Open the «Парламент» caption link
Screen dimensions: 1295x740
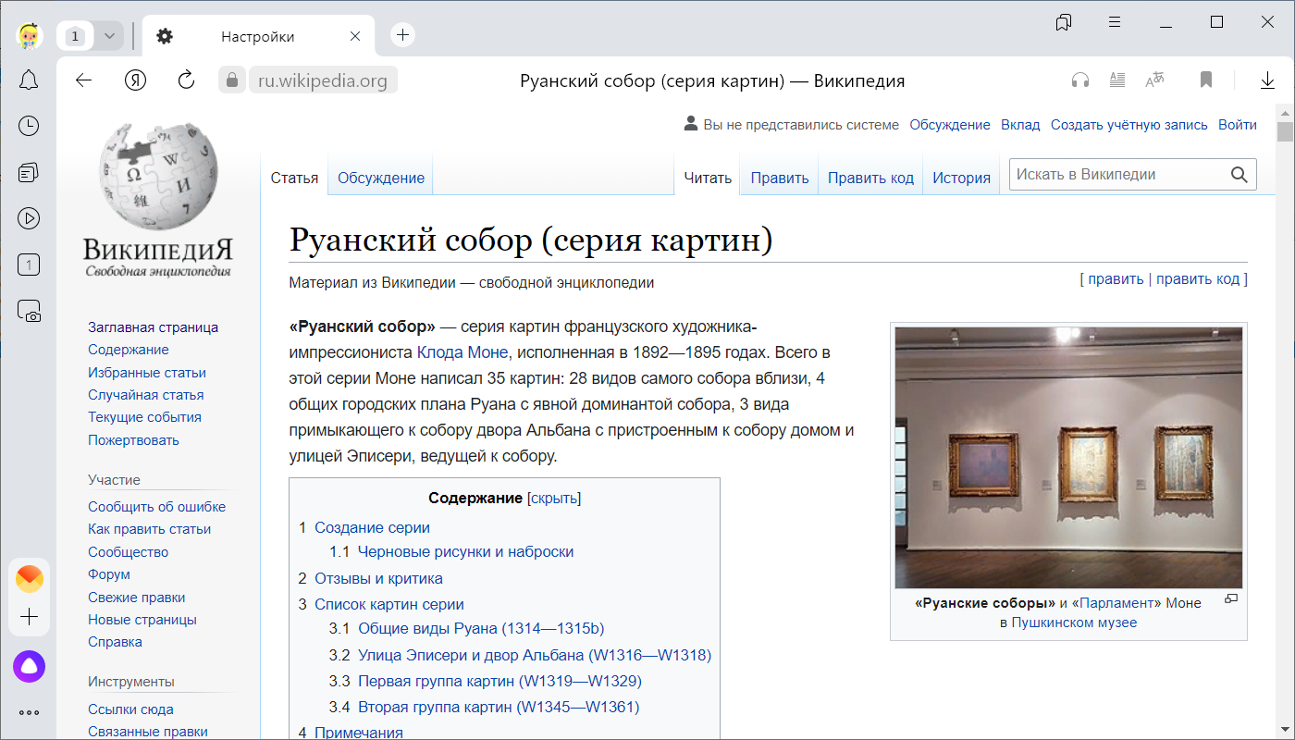[x=1116, y=603]
